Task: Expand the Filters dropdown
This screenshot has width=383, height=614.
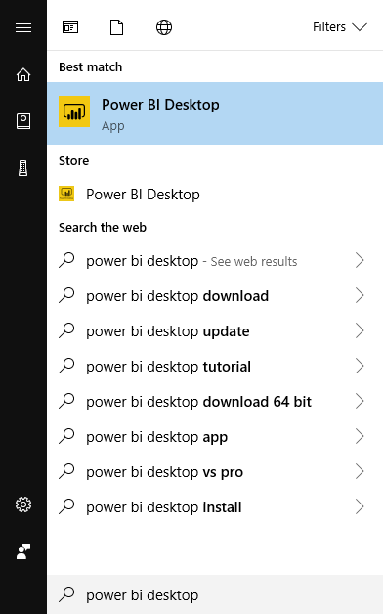Action: [340, 27]
